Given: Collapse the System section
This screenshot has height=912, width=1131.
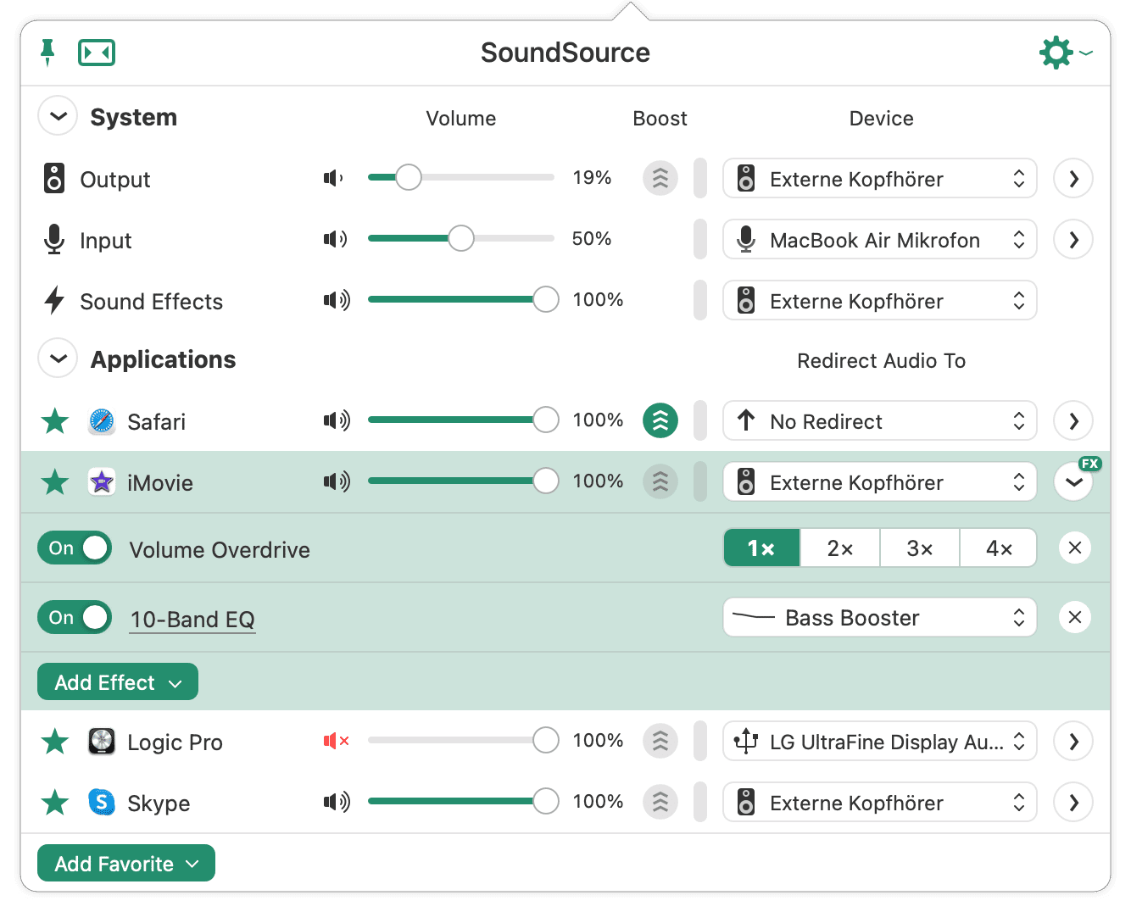Looking at the screenshot, I should [x=58, y=116].
